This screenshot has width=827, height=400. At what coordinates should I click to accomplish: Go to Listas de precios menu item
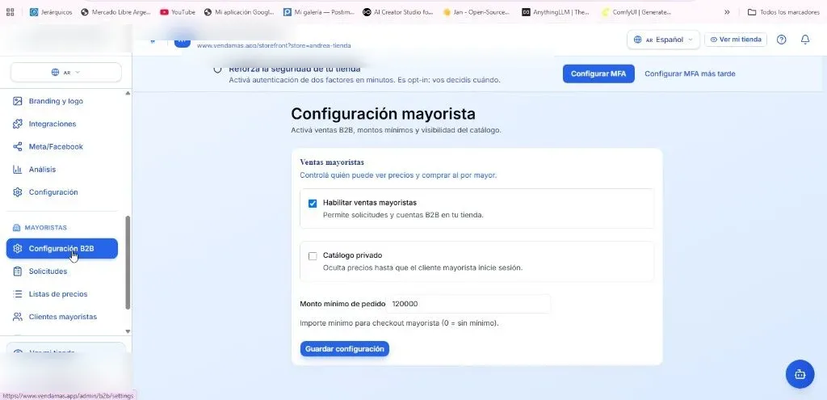62,294
